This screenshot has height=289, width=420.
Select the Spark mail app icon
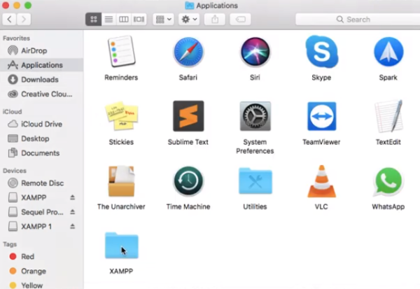pyautogui.click(x=388, y=52)
